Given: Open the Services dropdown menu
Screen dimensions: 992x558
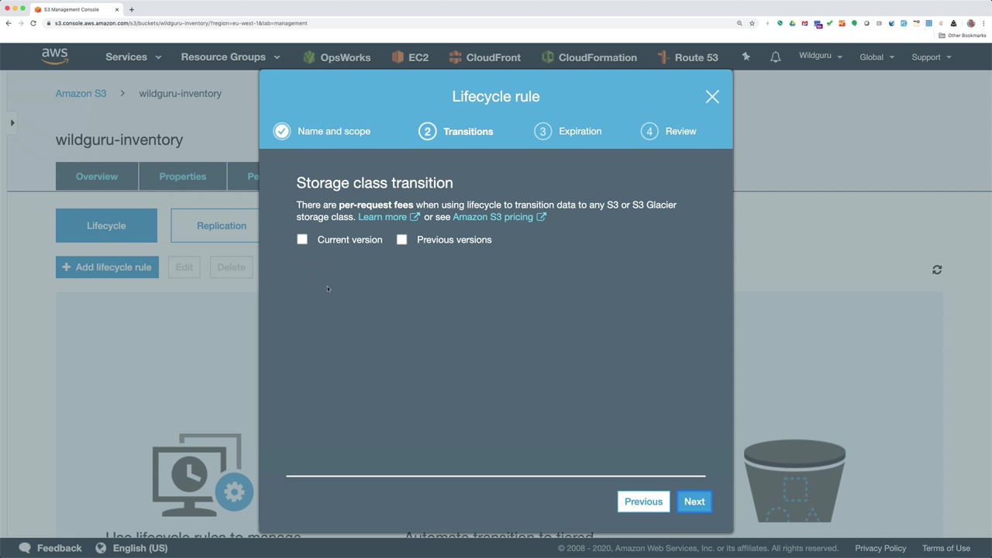Looking at the screenshot, I should pos(133,57).
